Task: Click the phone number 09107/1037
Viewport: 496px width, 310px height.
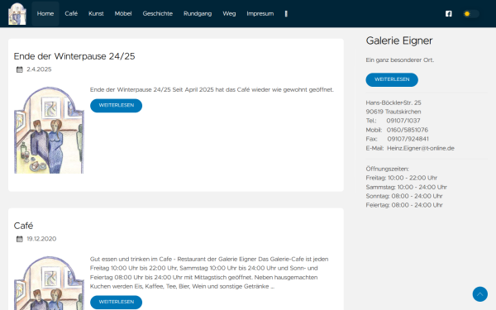Action: pyautogui.click(x=403, y=121)
